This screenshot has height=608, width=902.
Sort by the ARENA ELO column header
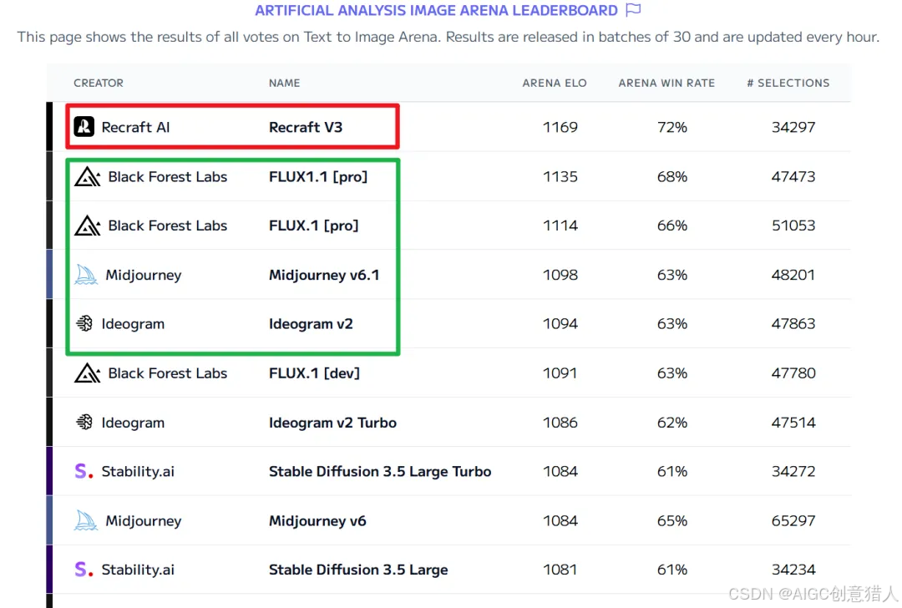pyautogui.click(x=555, y=83)
